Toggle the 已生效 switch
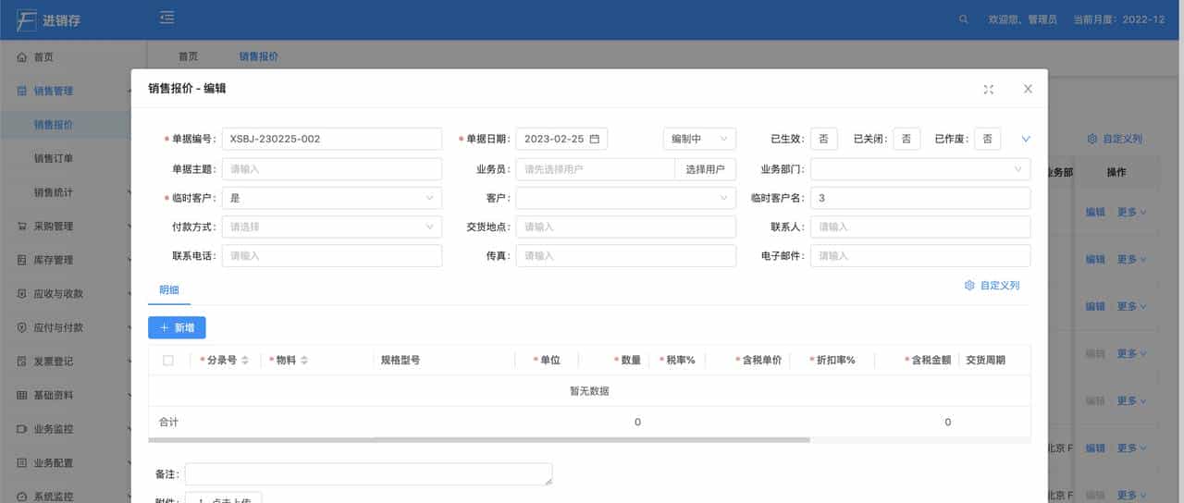The height and width of the screenshot is (503, 1184). tap(823, 139)
